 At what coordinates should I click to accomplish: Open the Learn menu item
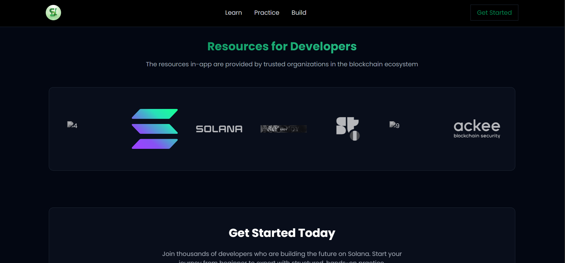[x=234, y=13]
